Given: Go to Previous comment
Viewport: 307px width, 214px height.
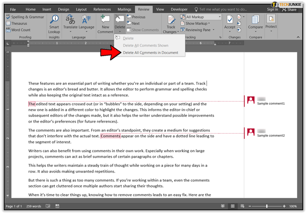Looking at the screenshot, I should point(136,17).
